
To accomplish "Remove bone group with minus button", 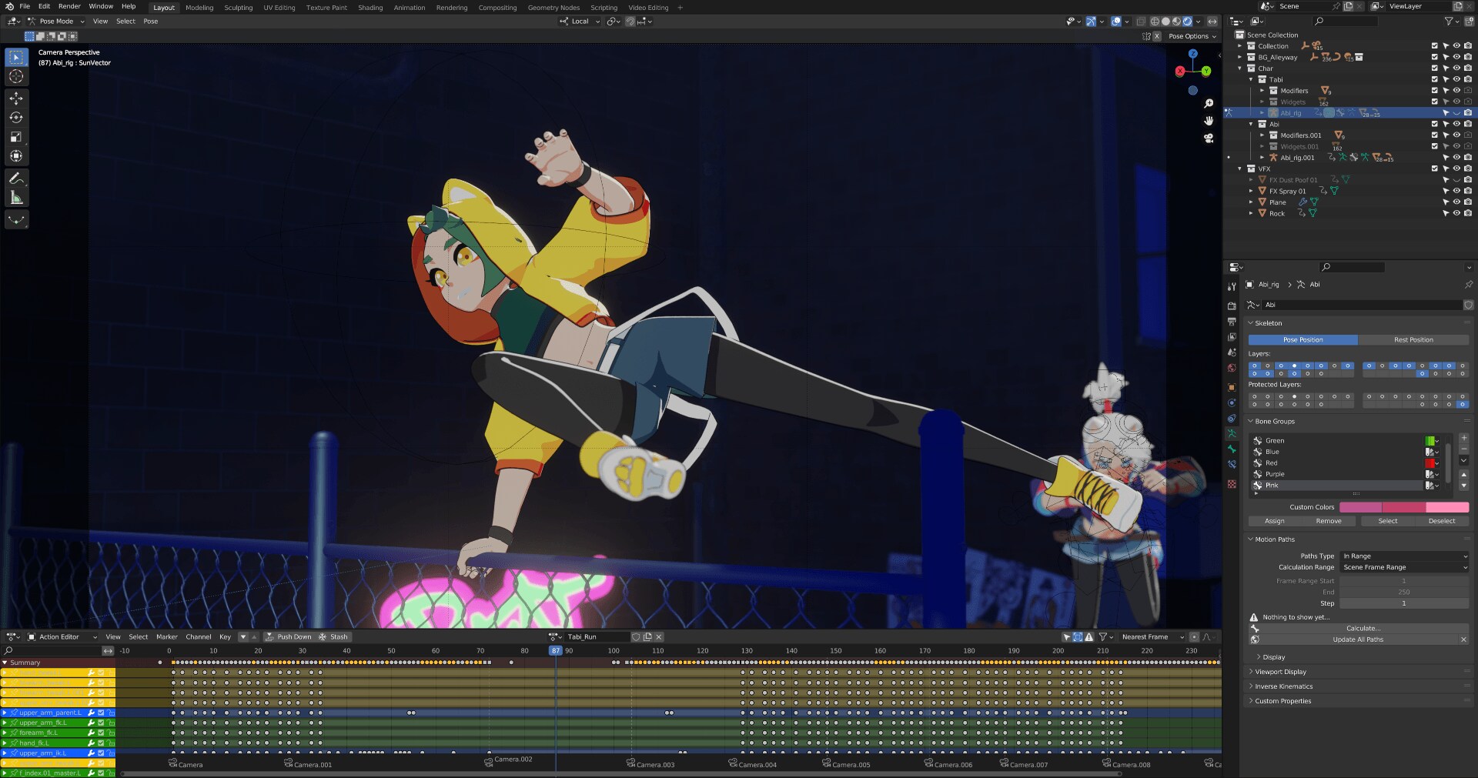I will click(1463, 449).
